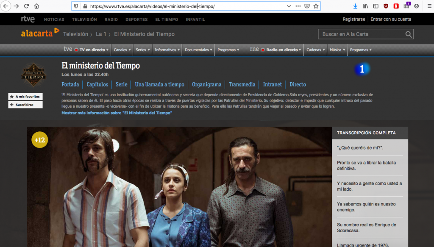Open the Organigrama tab
434x247 pixels.
point(206,84)
